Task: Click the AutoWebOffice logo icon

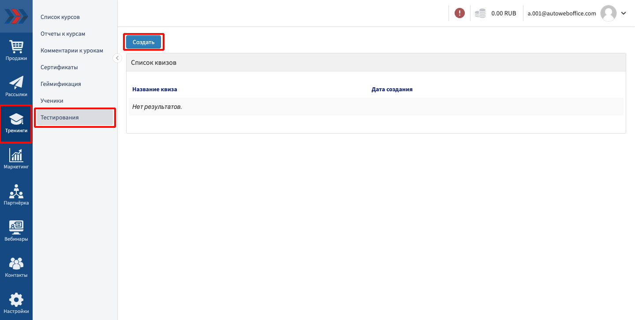Action: click(16, 16)
